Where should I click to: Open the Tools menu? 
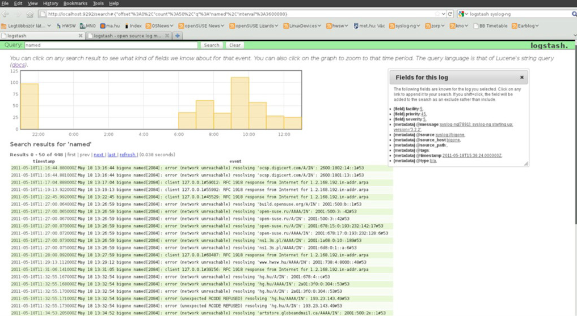pos(98,3)
